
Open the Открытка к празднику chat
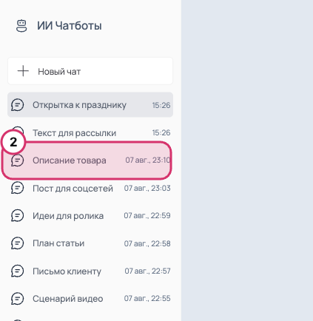[x=90, y=105]
